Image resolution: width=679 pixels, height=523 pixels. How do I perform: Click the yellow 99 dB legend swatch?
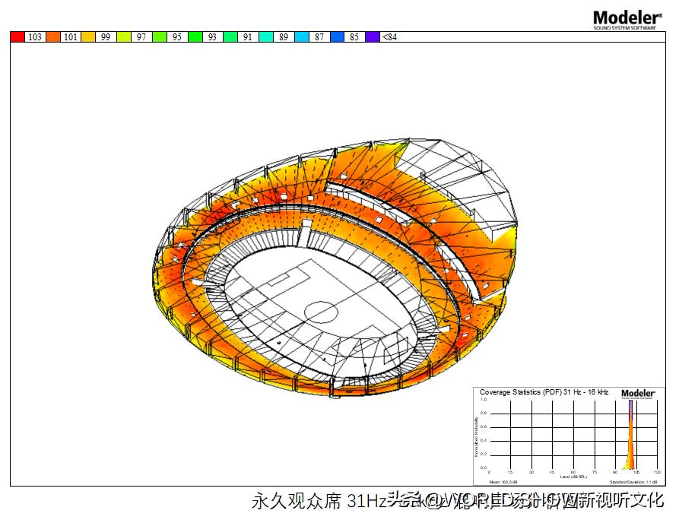click(x=88, y=37)
